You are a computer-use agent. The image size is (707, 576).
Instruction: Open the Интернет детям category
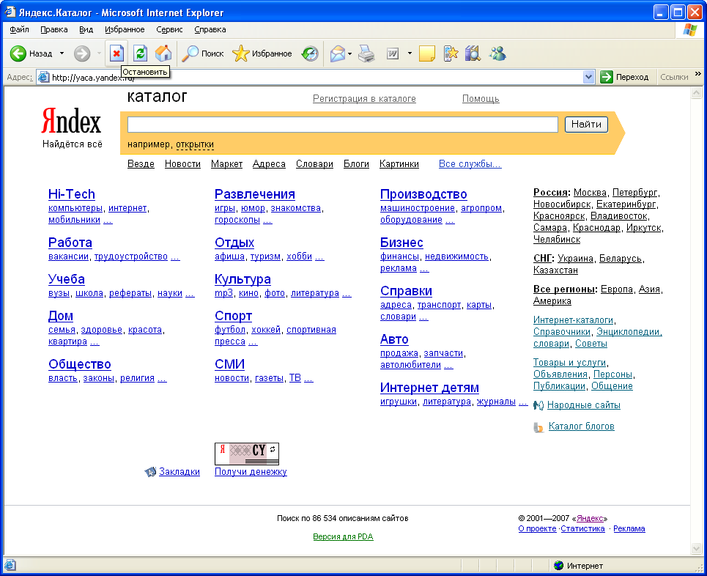point(429,388)
